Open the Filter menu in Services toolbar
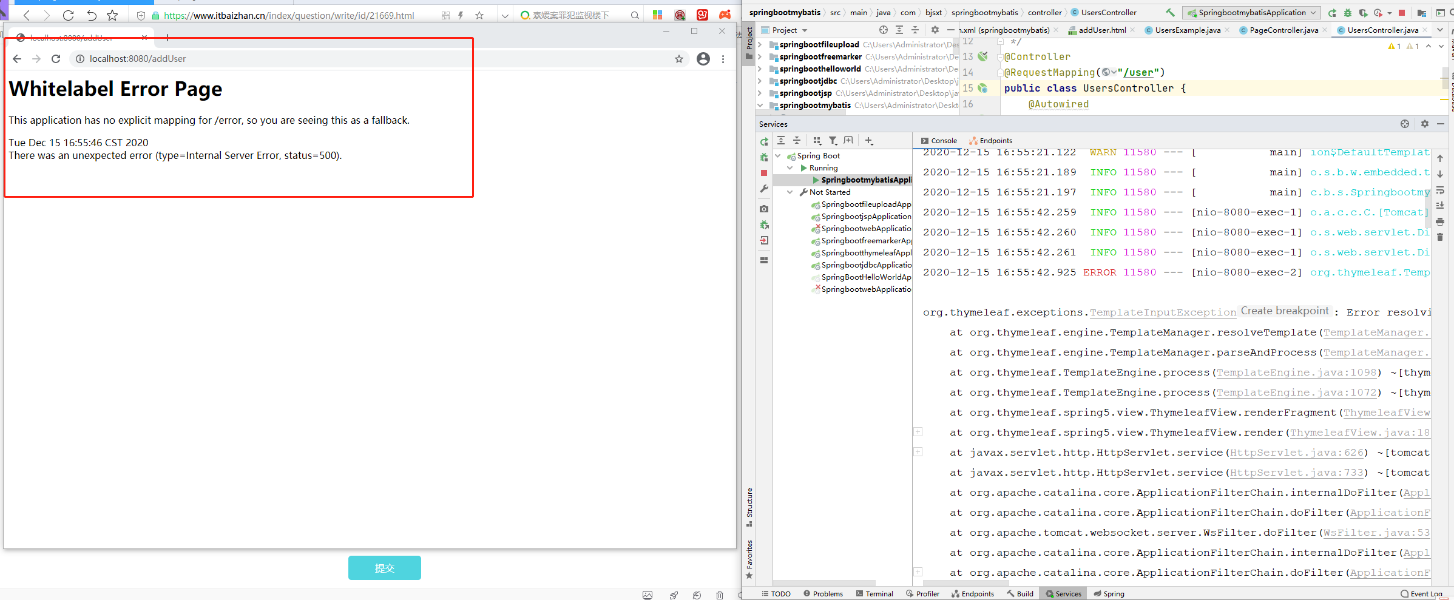Image resolution: width=1454 pixels, height=600 pixels. point(833,141)
